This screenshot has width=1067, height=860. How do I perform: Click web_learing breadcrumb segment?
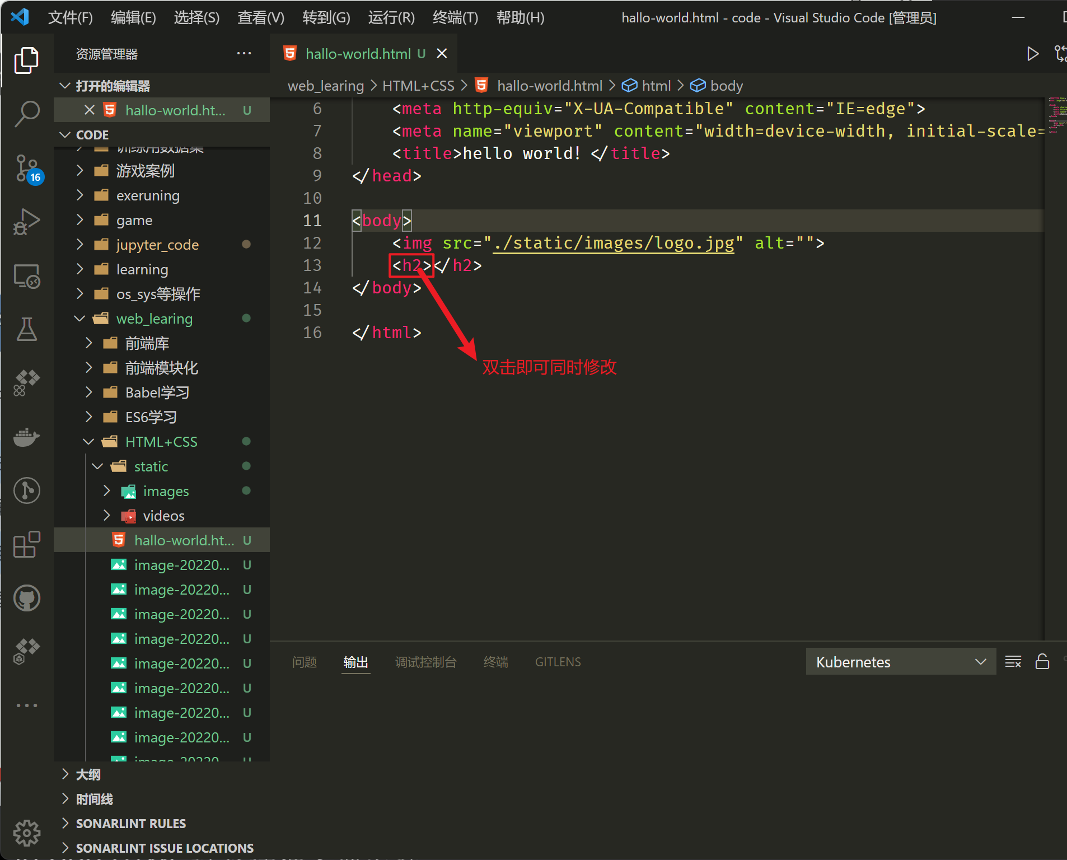326,86
